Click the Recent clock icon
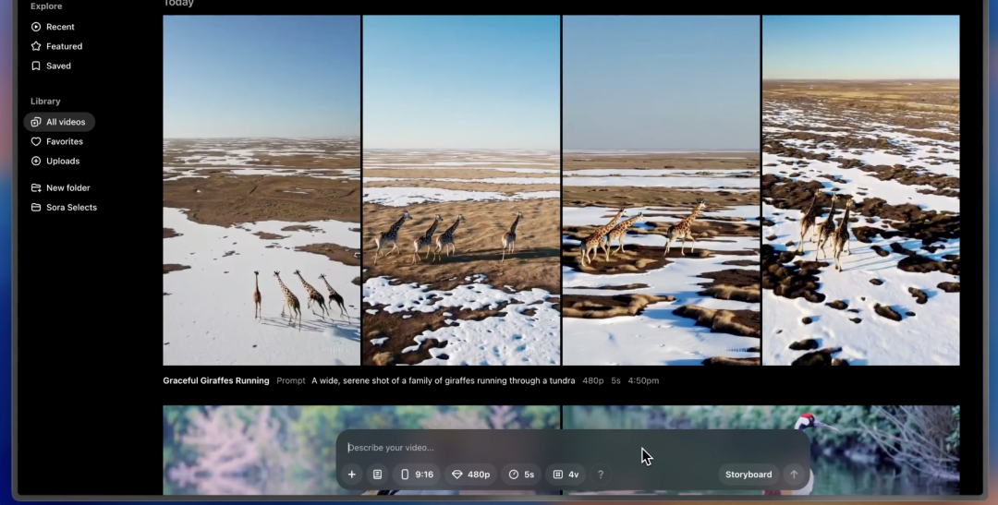 pyautogui.click(x=36, y=27)
